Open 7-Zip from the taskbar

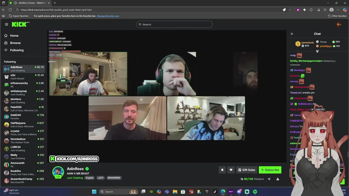click(x=191, y=192)
